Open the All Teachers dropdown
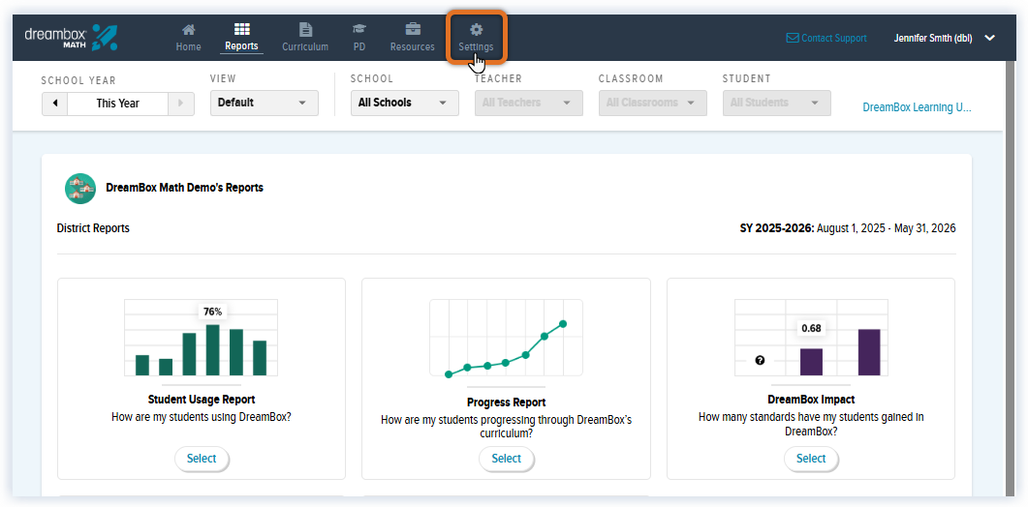Image resolution: width=1028 pixels, height=507 pixels. (x=528, y=103)
